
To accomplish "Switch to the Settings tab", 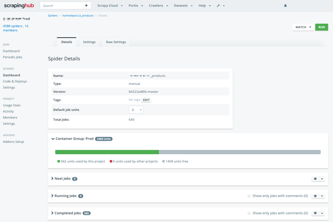I will (x=89, y=42).
